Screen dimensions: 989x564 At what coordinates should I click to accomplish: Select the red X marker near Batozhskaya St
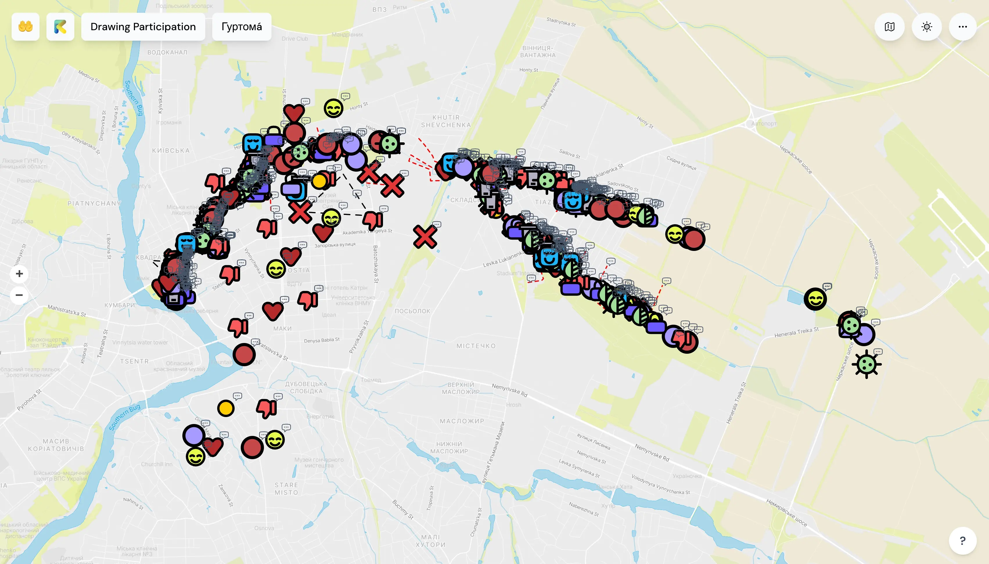pos(425,237)
